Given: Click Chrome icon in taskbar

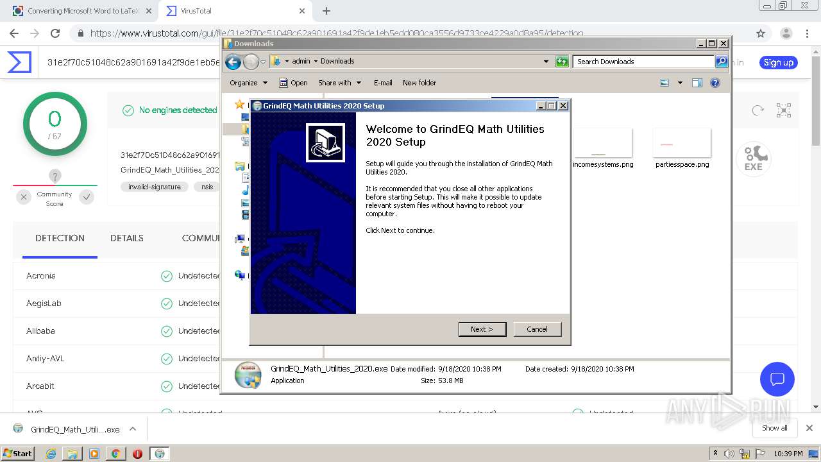Looking at the screenshot, I should point(115,454).
